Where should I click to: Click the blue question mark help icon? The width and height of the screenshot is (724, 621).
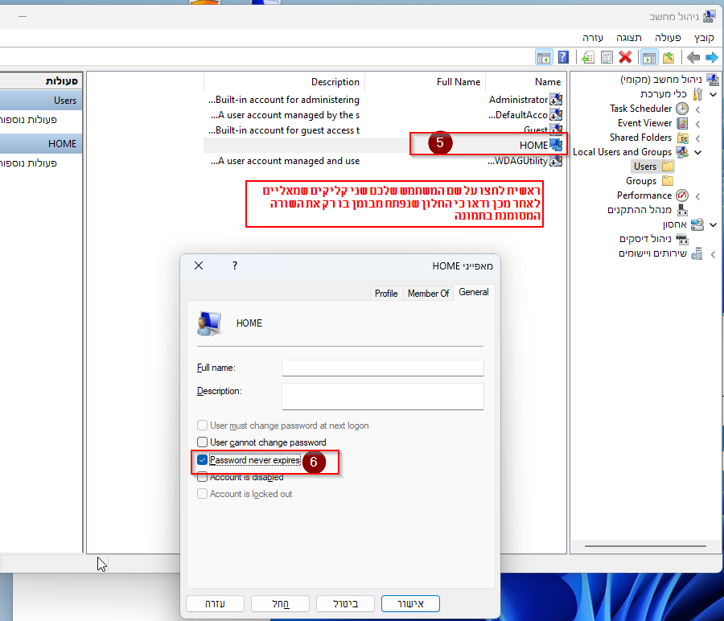(563, 57)
